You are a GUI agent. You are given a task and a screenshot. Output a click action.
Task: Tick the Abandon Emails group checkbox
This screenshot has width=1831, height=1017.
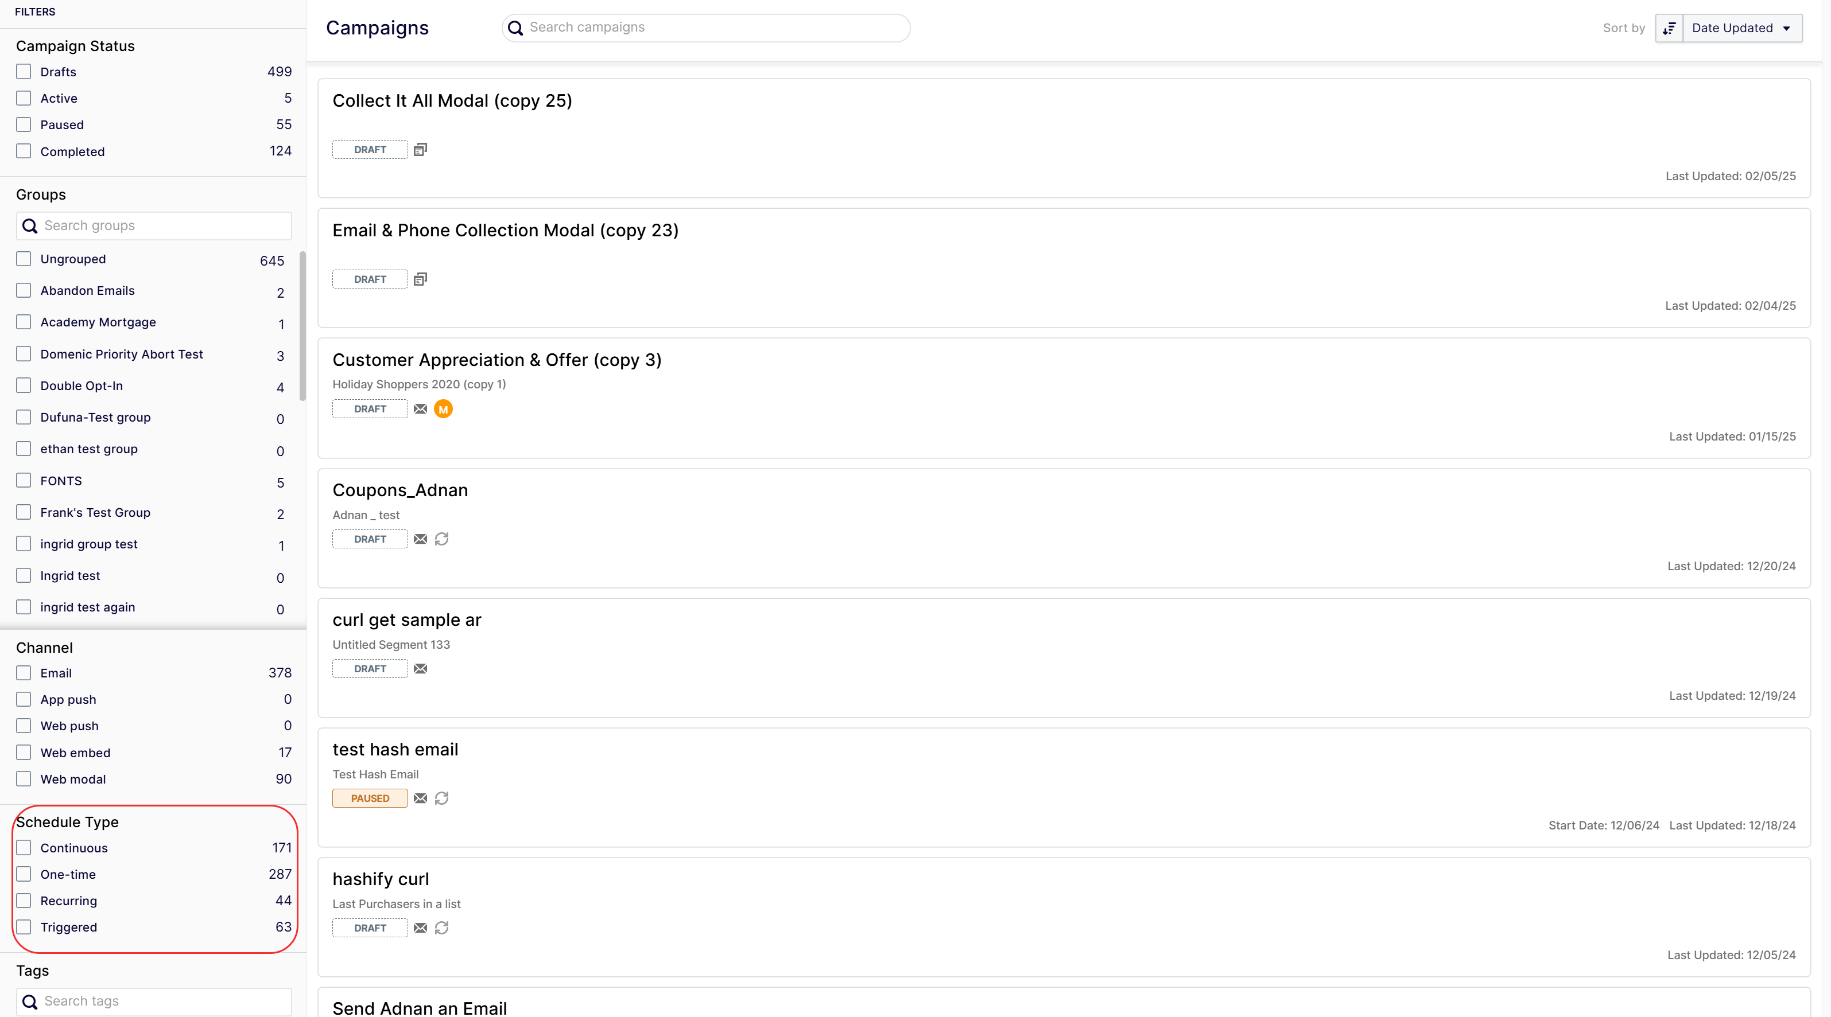click(x=24, y=290)
